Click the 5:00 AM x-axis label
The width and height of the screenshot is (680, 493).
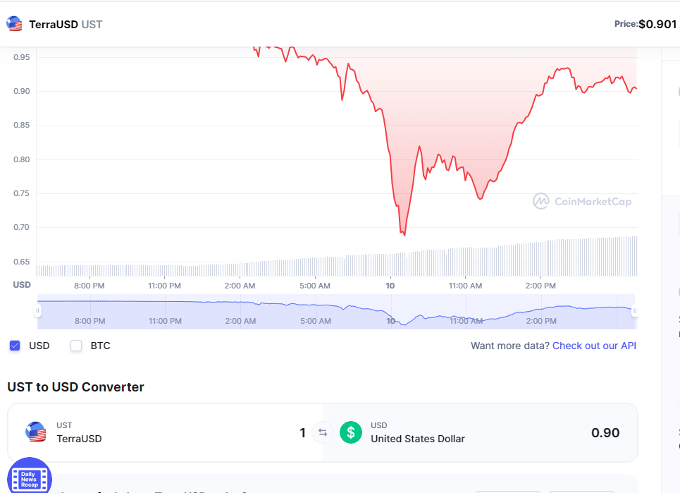pyautogui.click(x=315, y=286)
